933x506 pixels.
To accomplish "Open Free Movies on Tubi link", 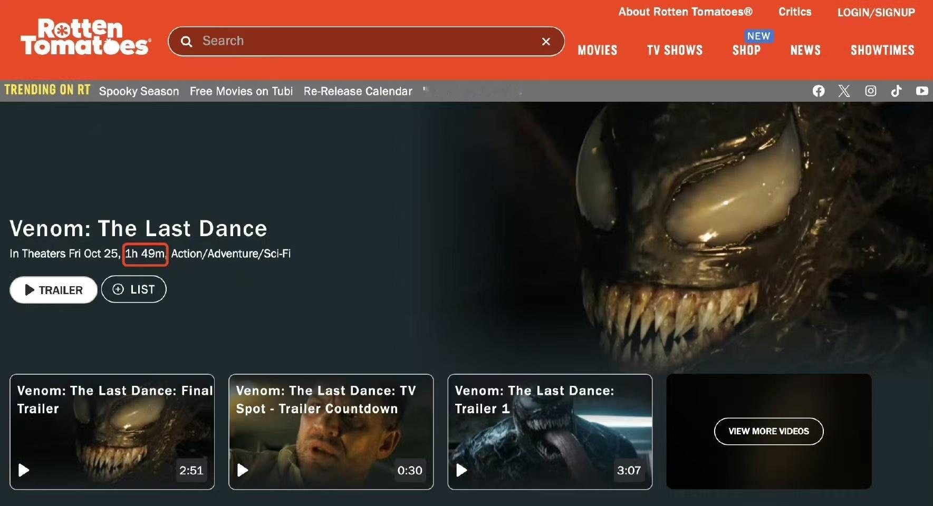I will click(241, 91).
